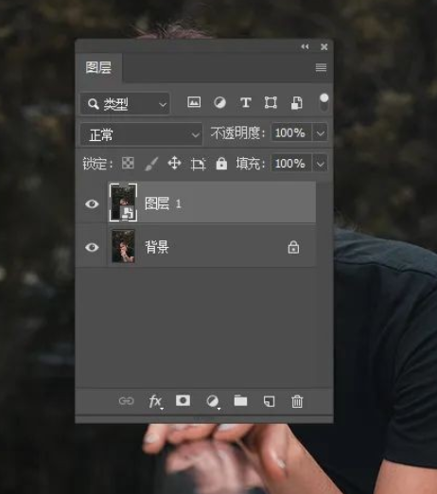437x494 pixels.
Task: Click the 填充 100% value field
Action: (x=291, y=164)
